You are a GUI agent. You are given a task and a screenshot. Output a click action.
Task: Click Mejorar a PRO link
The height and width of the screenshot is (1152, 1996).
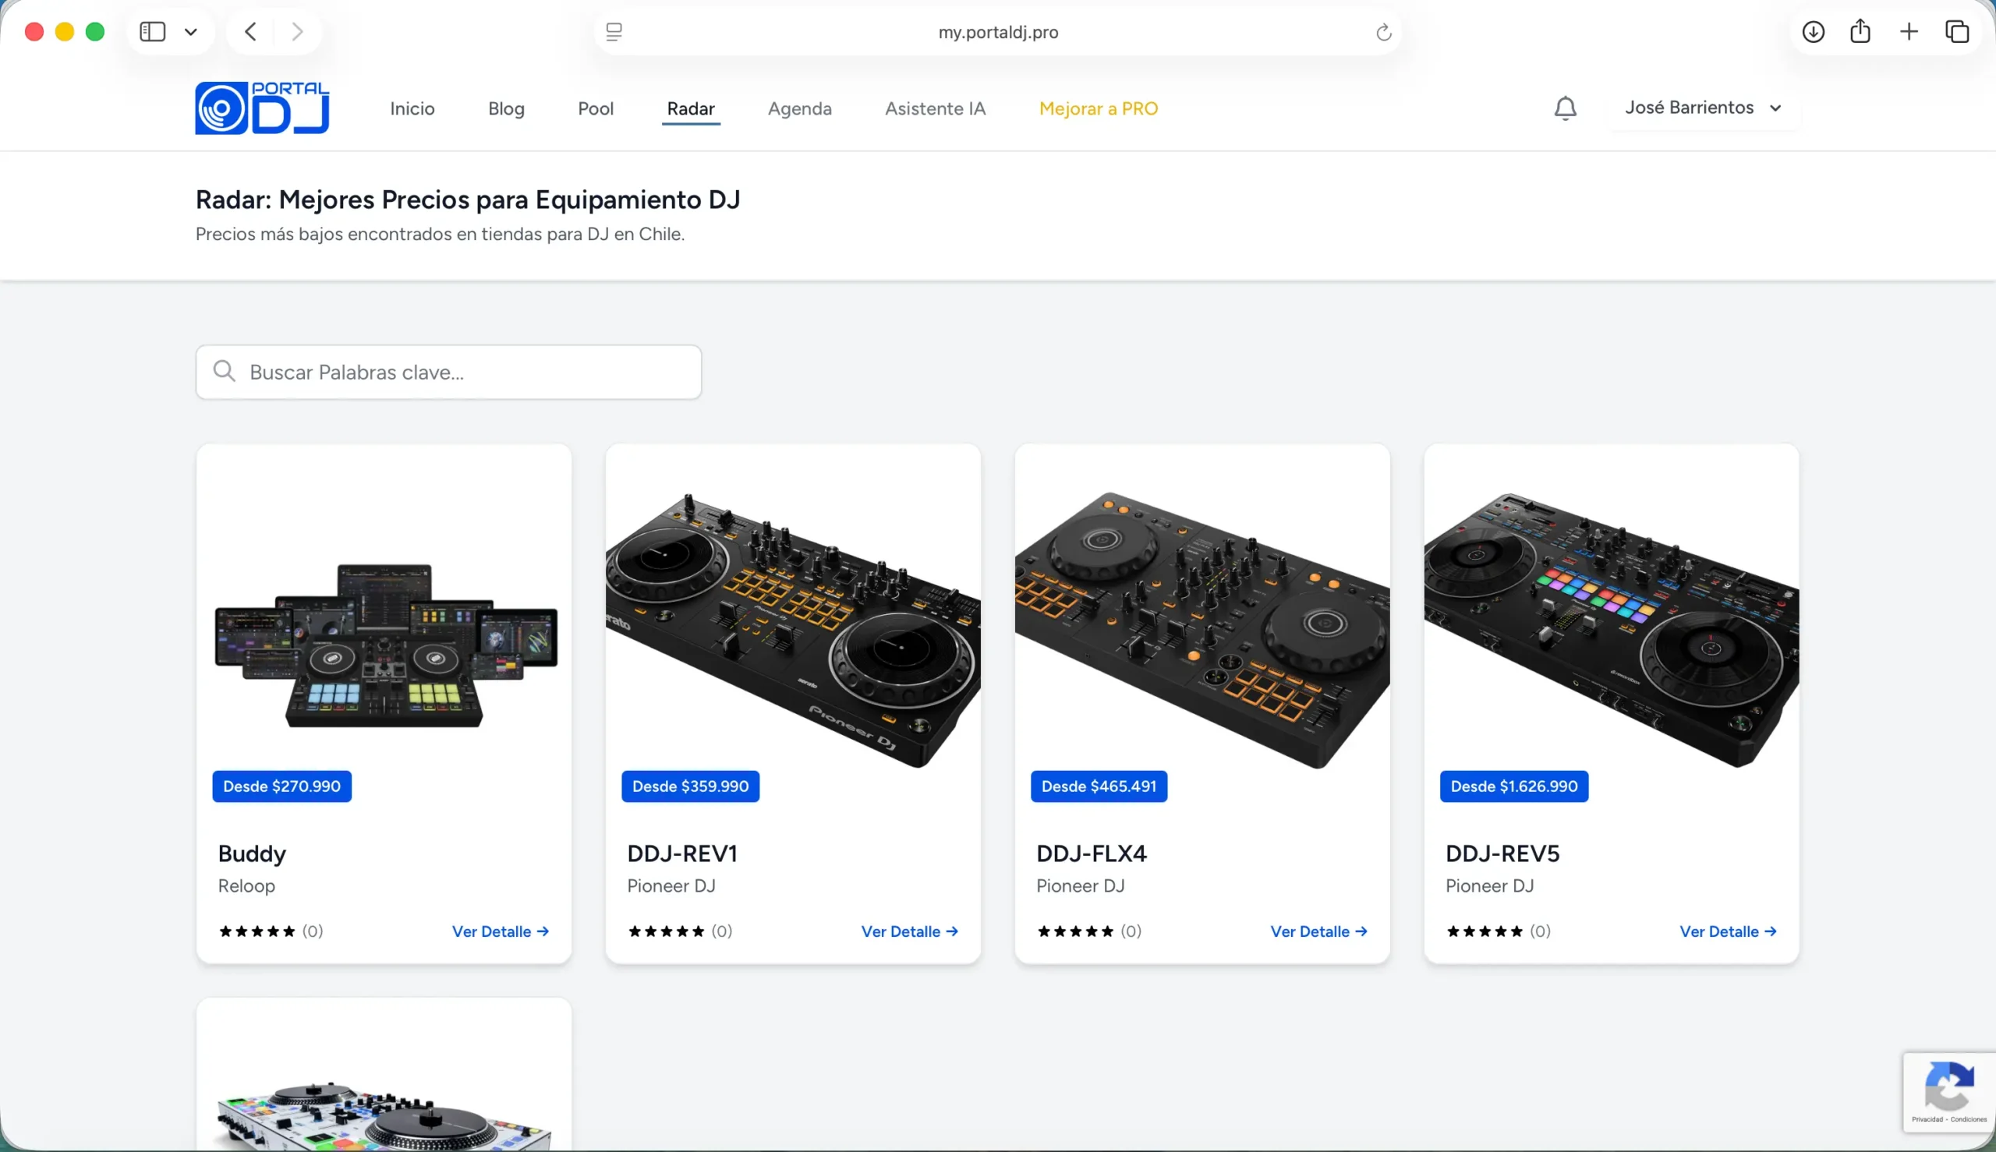(x=1098, y=108)
